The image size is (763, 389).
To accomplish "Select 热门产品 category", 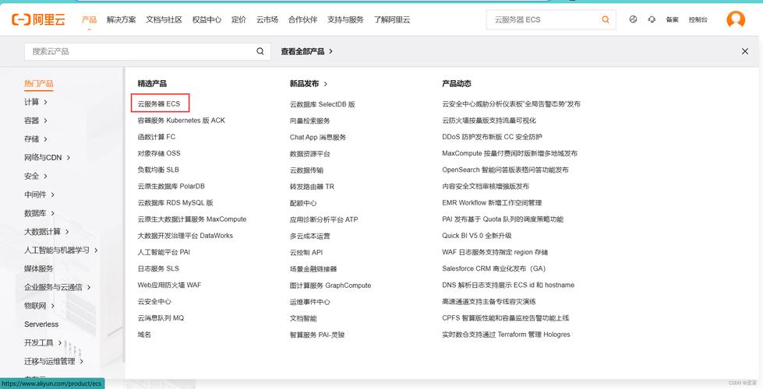I will click(39, 83).
